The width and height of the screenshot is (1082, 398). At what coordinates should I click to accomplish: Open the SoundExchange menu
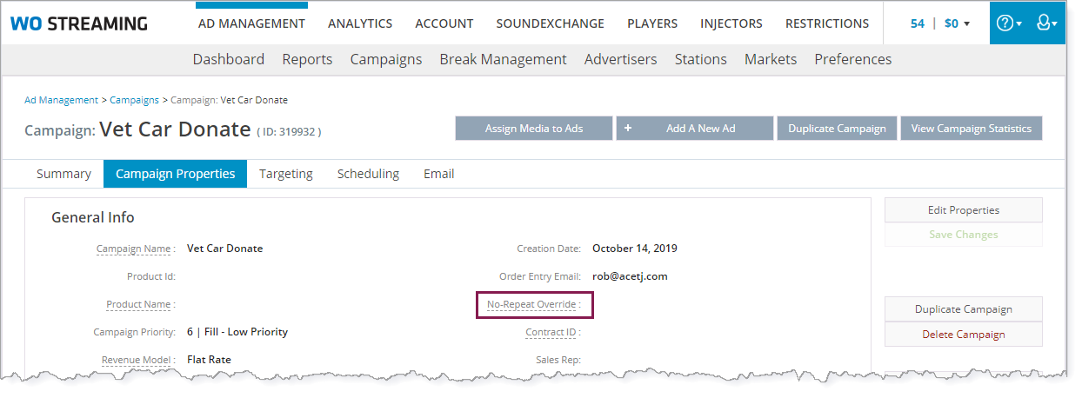550,23
